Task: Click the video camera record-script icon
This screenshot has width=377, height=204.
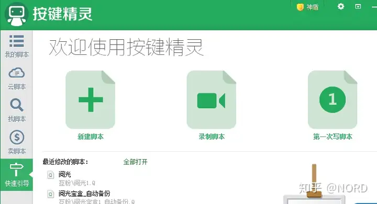Action: coord(212,100)
